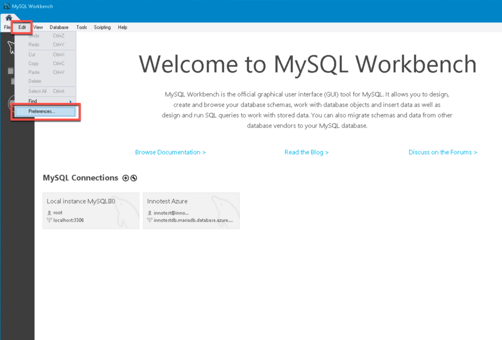This screenshot has width=502, height=340.
Task: Select Paste in the Edit menu
Action: coord(45,73)
